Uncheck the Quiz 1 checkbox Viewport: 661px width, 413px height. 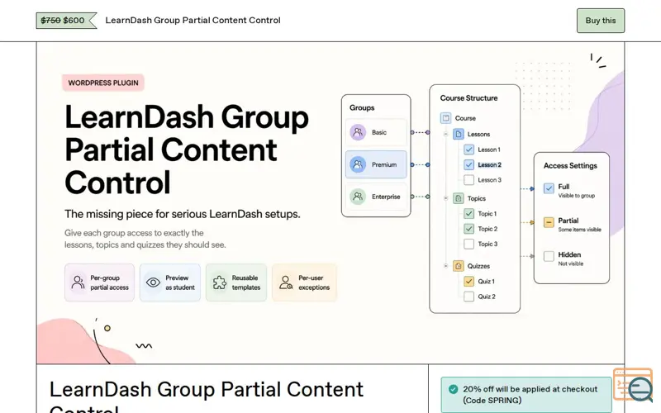pos(468,281)
